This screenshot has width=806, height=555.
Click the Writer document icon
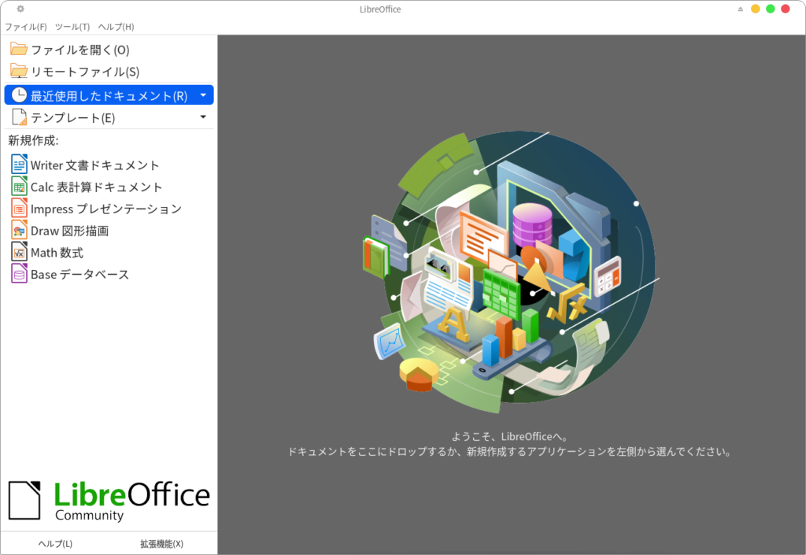tap(19, 165)
